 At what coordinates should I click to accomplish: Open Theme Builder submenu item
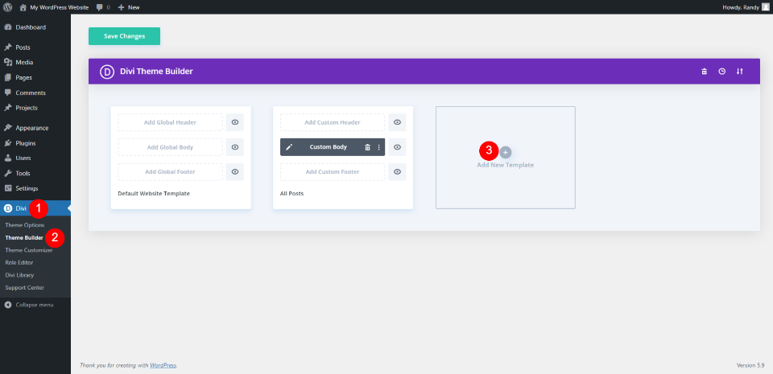tap(24, 238)
